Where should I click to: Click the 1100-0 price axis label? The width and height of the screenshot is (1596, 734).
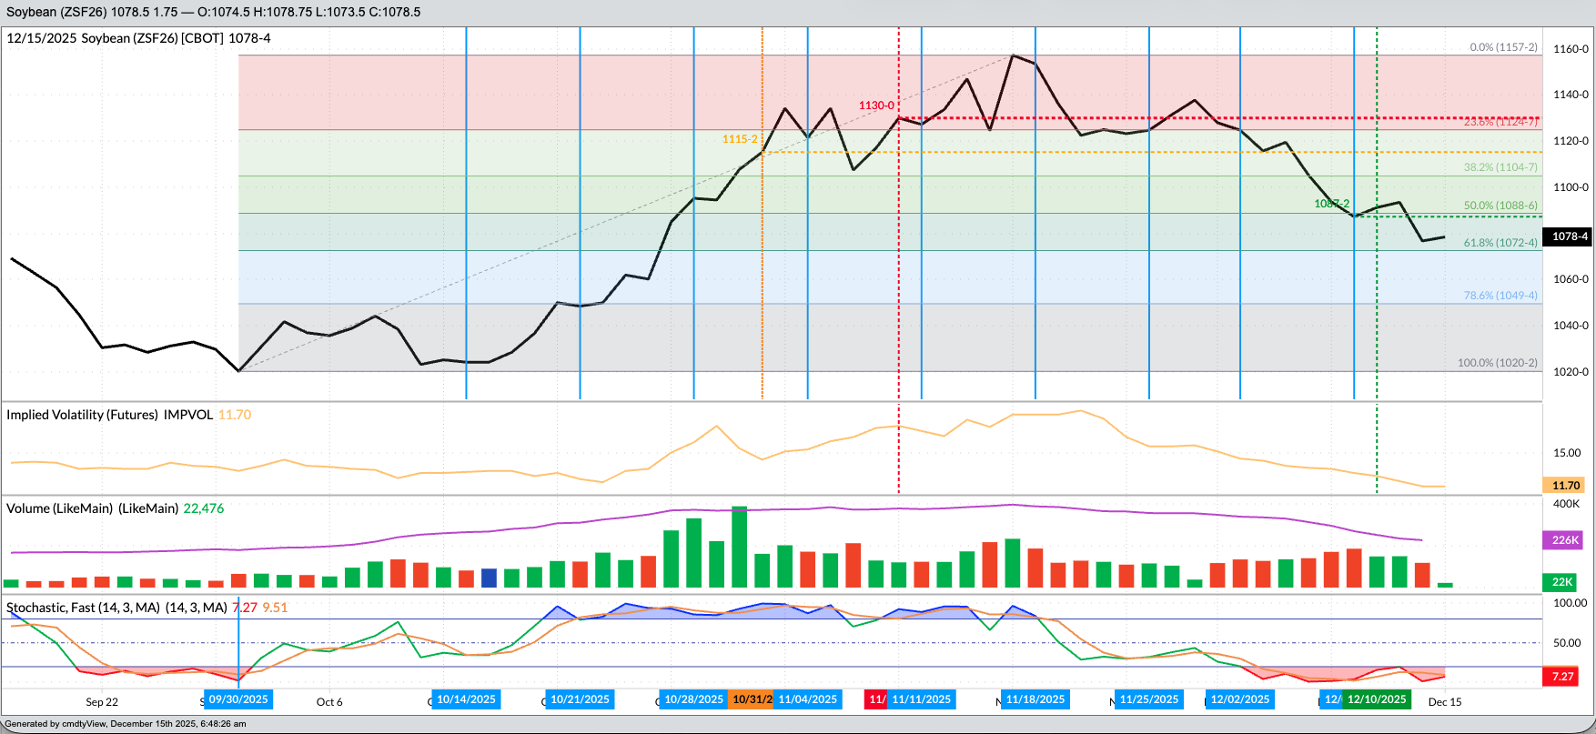click(x=1571, y=187)
